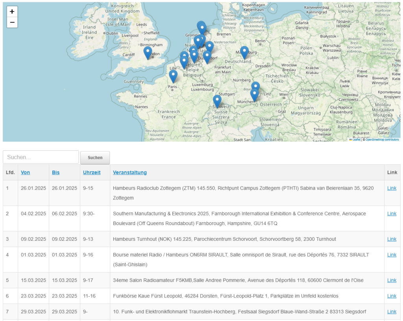Zoom in on the map

(12, 12)
